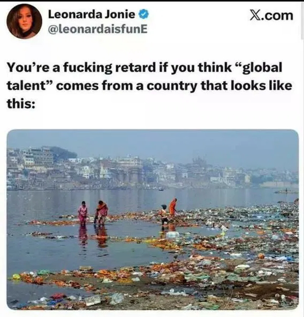Click the crouching child beside the orange-clad person

(x=164, y=215)
